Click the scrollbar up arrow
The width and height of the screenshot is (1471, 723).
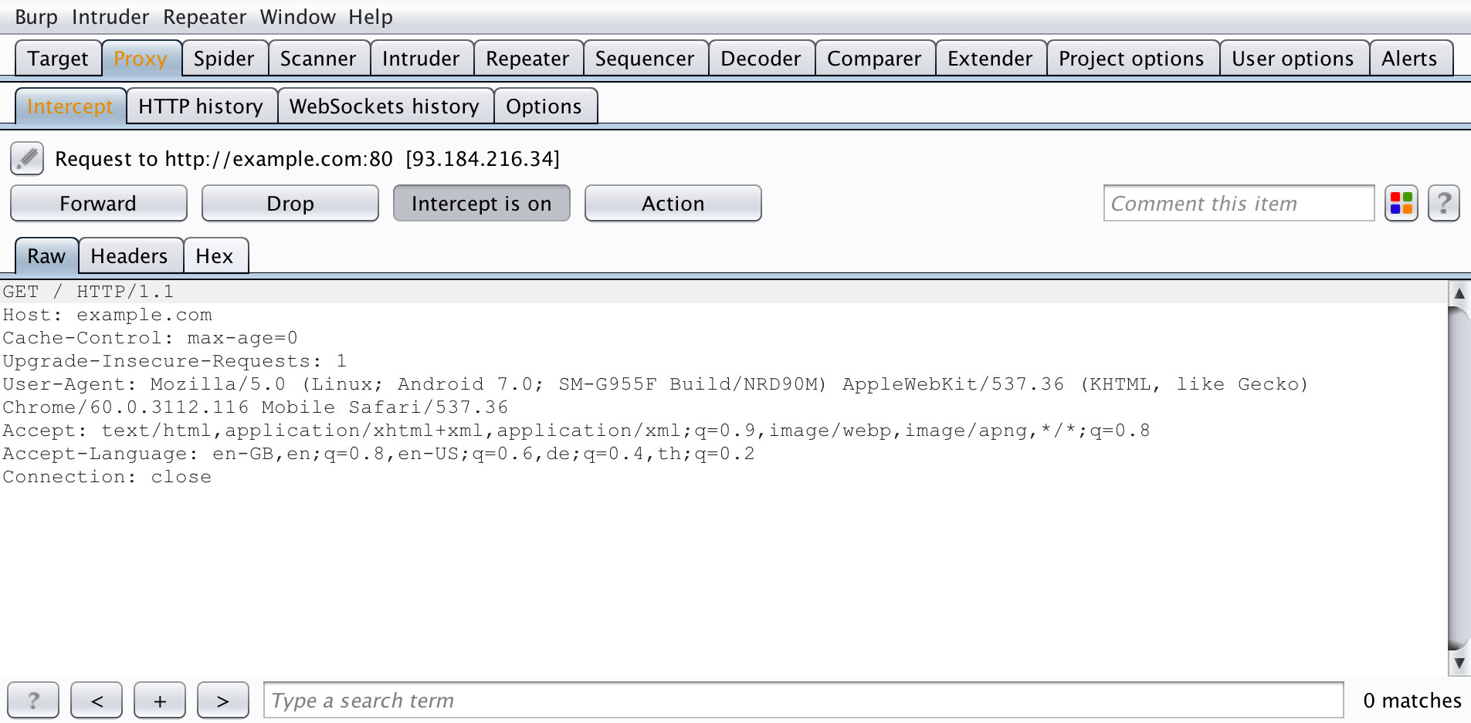[1459, 293]
